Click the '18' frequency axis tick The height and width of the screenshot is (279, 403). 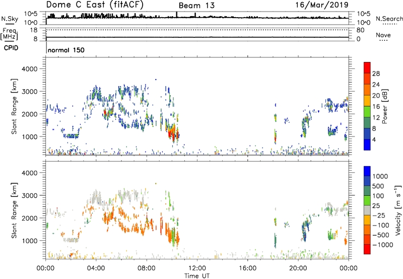[x=34, y=30]
